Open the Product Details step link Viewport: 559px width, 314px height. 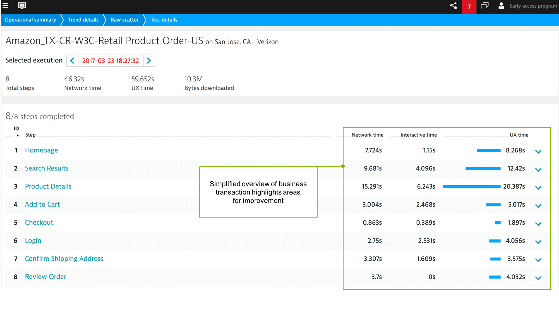[x=48, y=186]
